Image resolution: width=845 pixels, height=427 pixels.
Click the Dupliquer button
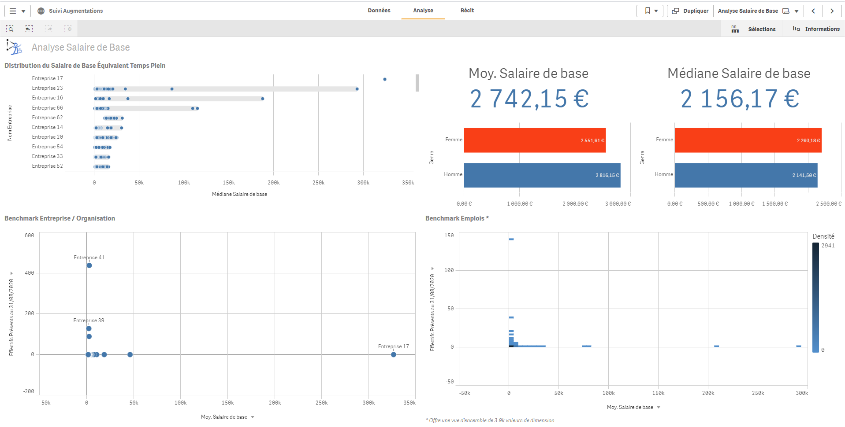[x=690, y=11]
